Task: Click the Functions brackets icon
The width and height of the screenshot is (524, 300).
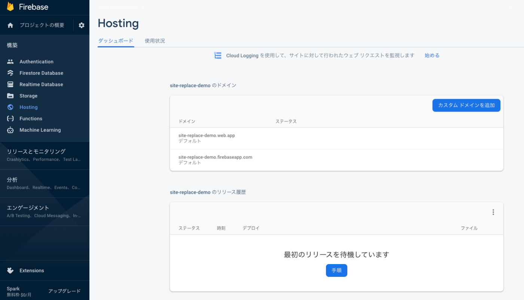Action: (x=10, y=119)
